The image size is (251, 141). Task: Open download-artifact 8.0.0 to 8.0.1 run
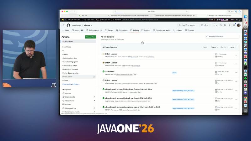pos(132,107)
